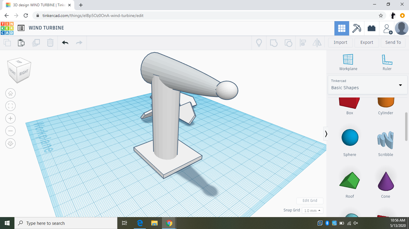This screenshot has height=229, width=409.
Task: Open the Snap Grid spacing dropdown
Action: point(312,210)
